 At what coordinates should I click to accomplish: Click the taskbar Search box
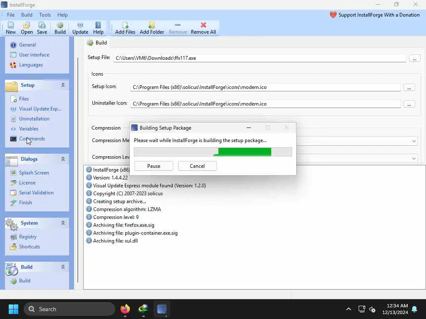tap(69, 309)
